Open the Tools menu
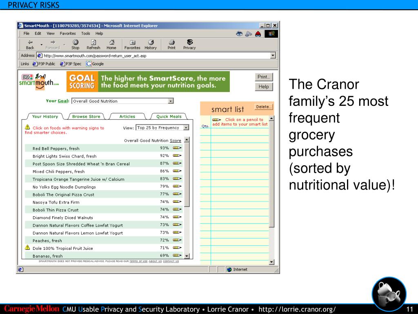Screen dimensions: 418x314 [x=86, y=34]
